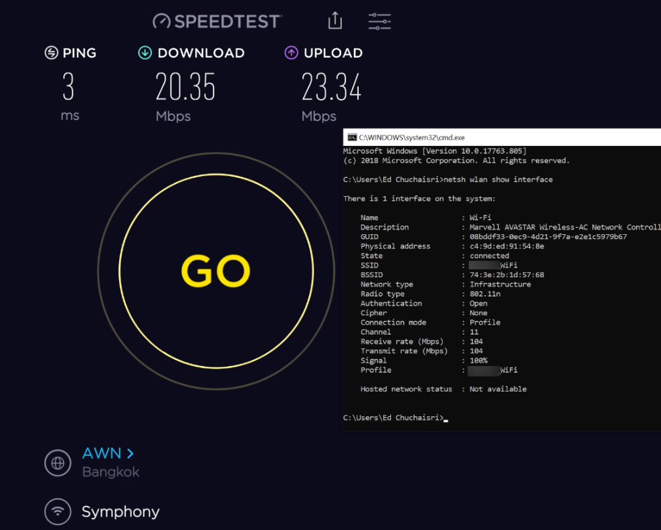Click the SPEEDTEST wordmark

tap(227, 21)
